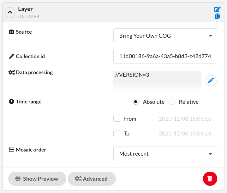Click the gears icon beside Data processing

[x=12, y=72]
